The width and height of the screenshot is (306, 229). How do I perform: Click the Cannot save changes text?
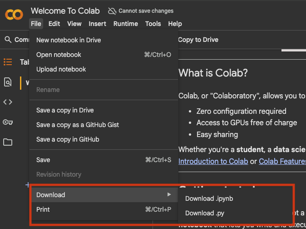point(146,11)
